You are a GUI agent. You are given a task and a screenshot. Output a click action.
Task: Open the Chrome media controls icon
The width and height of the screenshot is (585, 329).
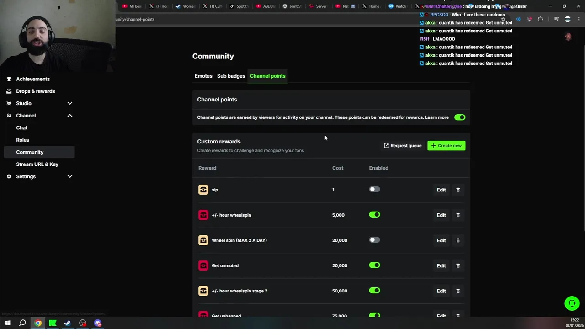pos(557,19)
